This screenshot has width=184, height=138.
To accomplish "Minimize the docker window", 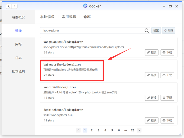I will [164, 6].
